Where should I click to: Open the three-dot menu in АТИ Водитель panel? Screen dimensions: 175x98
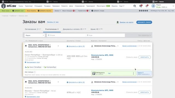pos(133,73)
